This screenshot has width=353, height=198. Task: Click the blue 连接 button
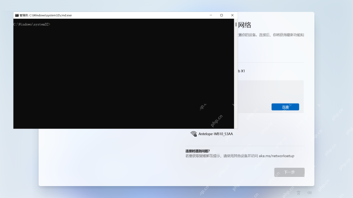click(285, 107)
